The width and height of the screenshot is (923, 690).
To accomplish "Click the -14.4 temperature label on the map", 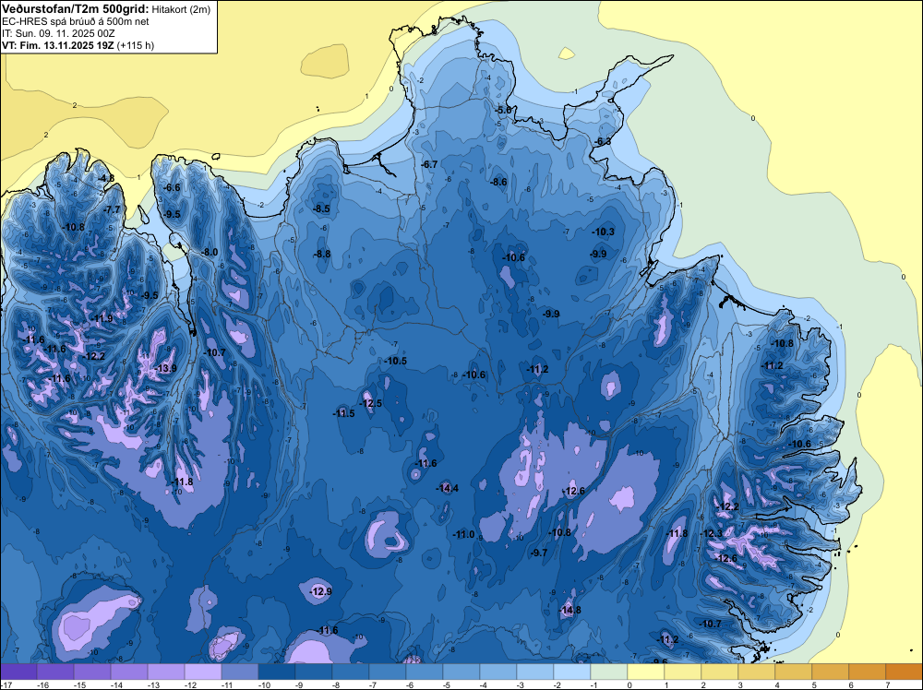I will pyautogui.click(x=448, y=488).
